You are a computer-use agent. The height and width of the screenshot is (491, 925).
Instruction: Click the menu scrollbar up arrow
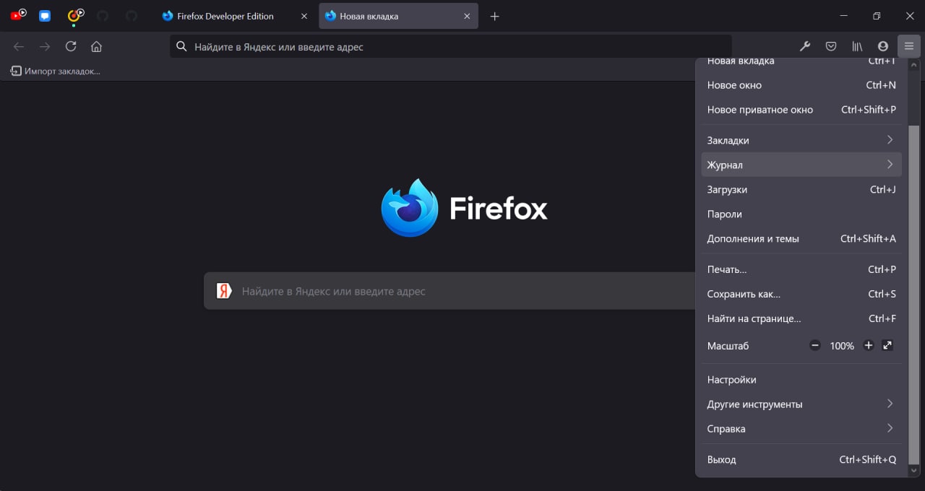pyautogui.click(x=914, y=65)
